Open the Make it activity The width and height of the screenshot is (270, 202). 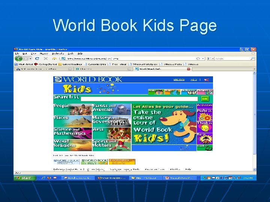[205, 115]
